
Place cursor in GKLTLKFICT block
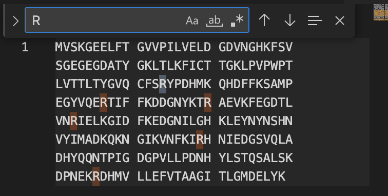(x=174, y=66)
